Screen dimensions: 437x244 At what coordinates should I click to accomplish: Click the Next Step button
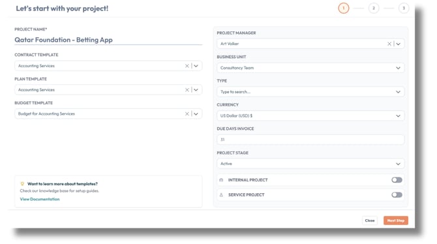point(396,221)
